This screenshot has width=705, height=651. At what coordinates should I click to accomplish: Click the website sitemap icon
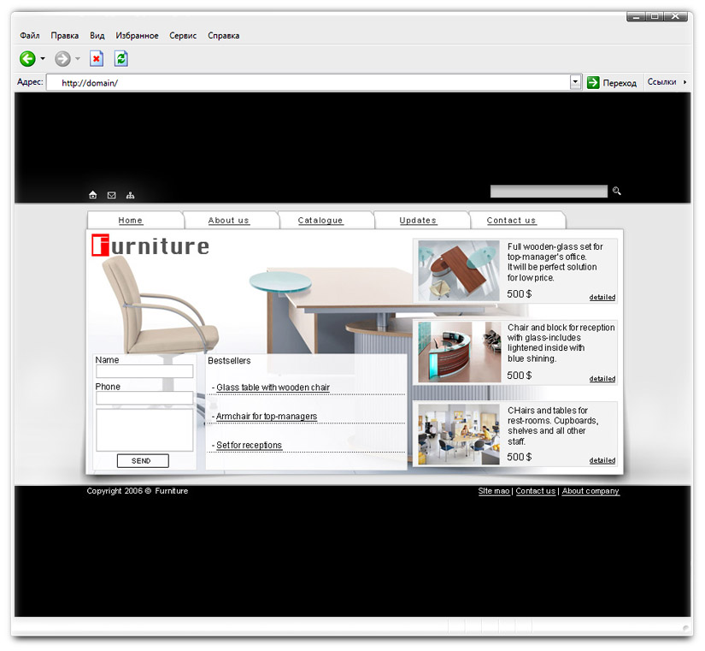[130, 195]
